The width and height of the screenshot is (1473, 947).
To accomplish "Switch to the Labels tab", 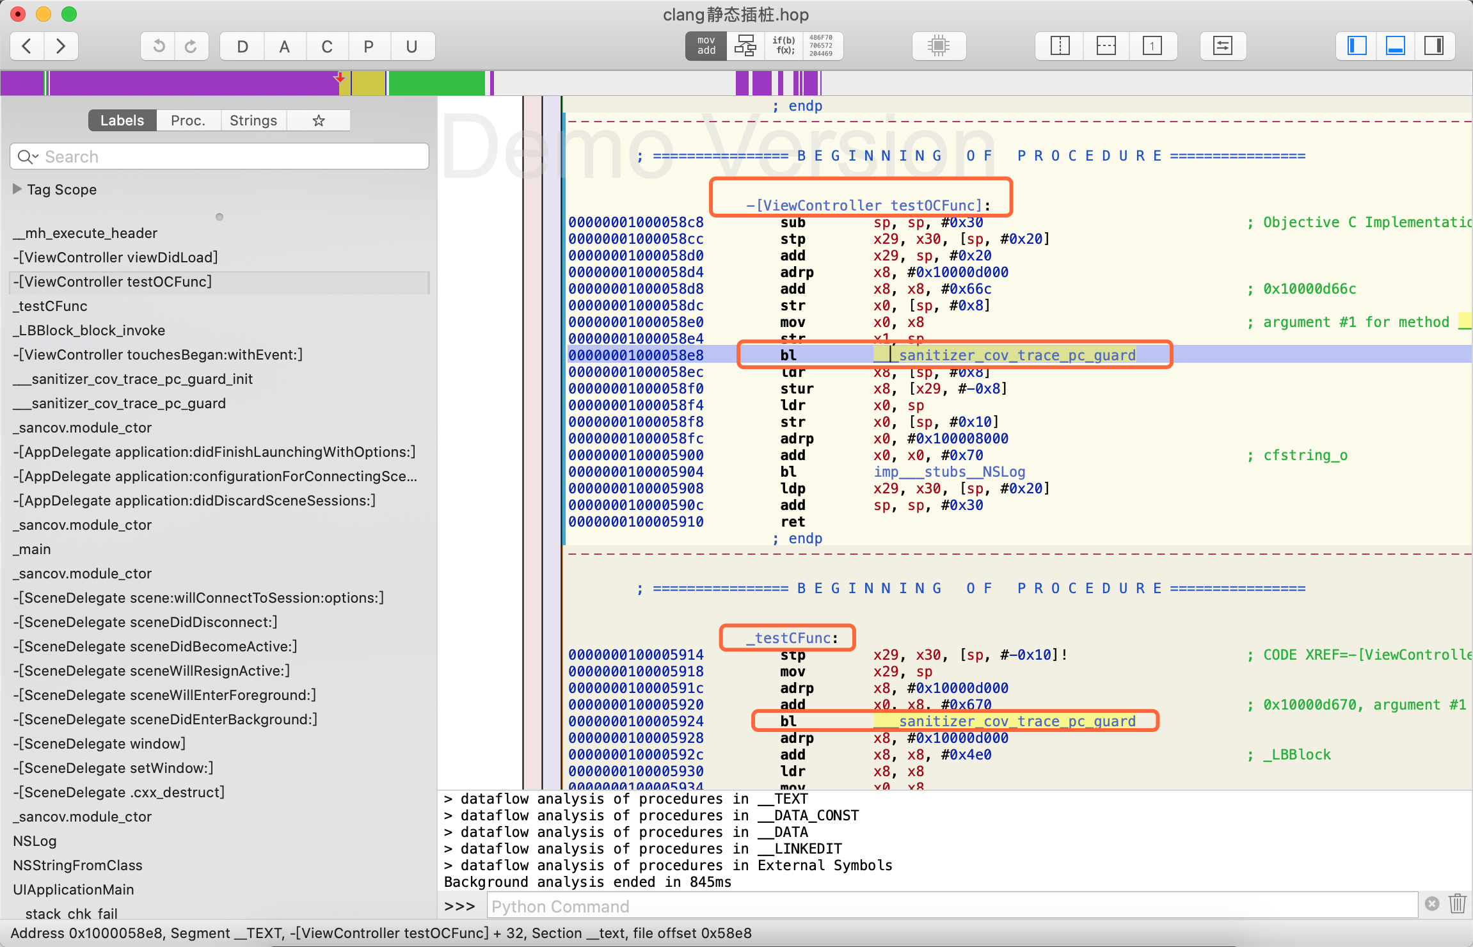I will point(122,120).
